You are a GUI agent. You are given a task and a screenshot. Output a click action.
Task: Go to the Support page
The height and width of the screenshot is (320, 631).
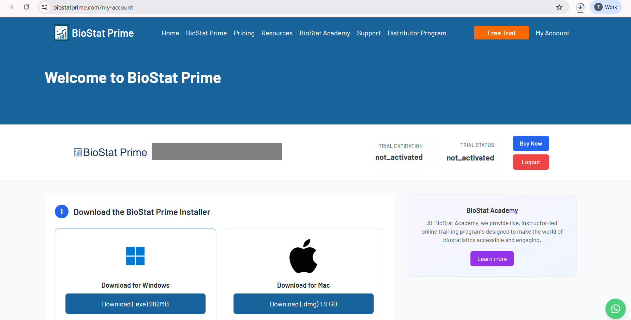pyautogui.click(x=369, y=33)
